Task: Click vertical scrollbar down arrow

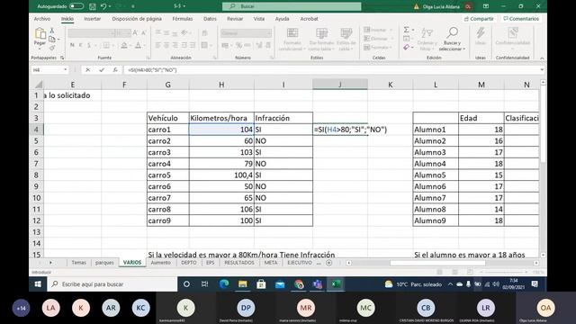Action: click(x=543, y=255)
